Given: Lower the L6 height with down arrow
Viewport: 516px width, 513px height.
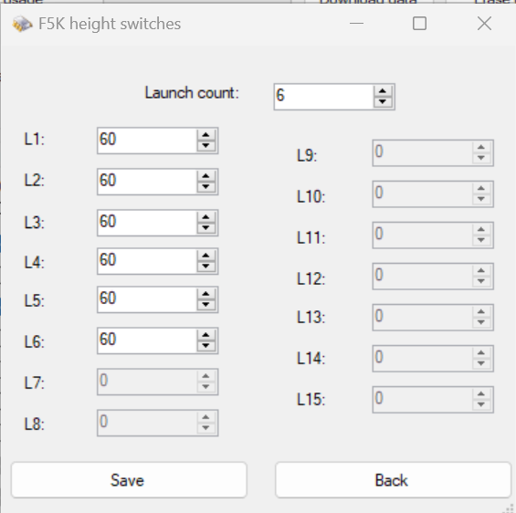Looking at the screenshot, I should (x=206, y=346).
